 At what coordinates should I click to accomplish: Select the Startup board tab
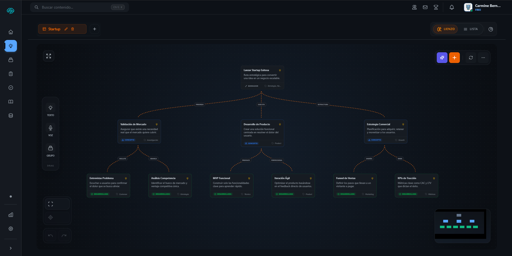click(x=54, y=29)
